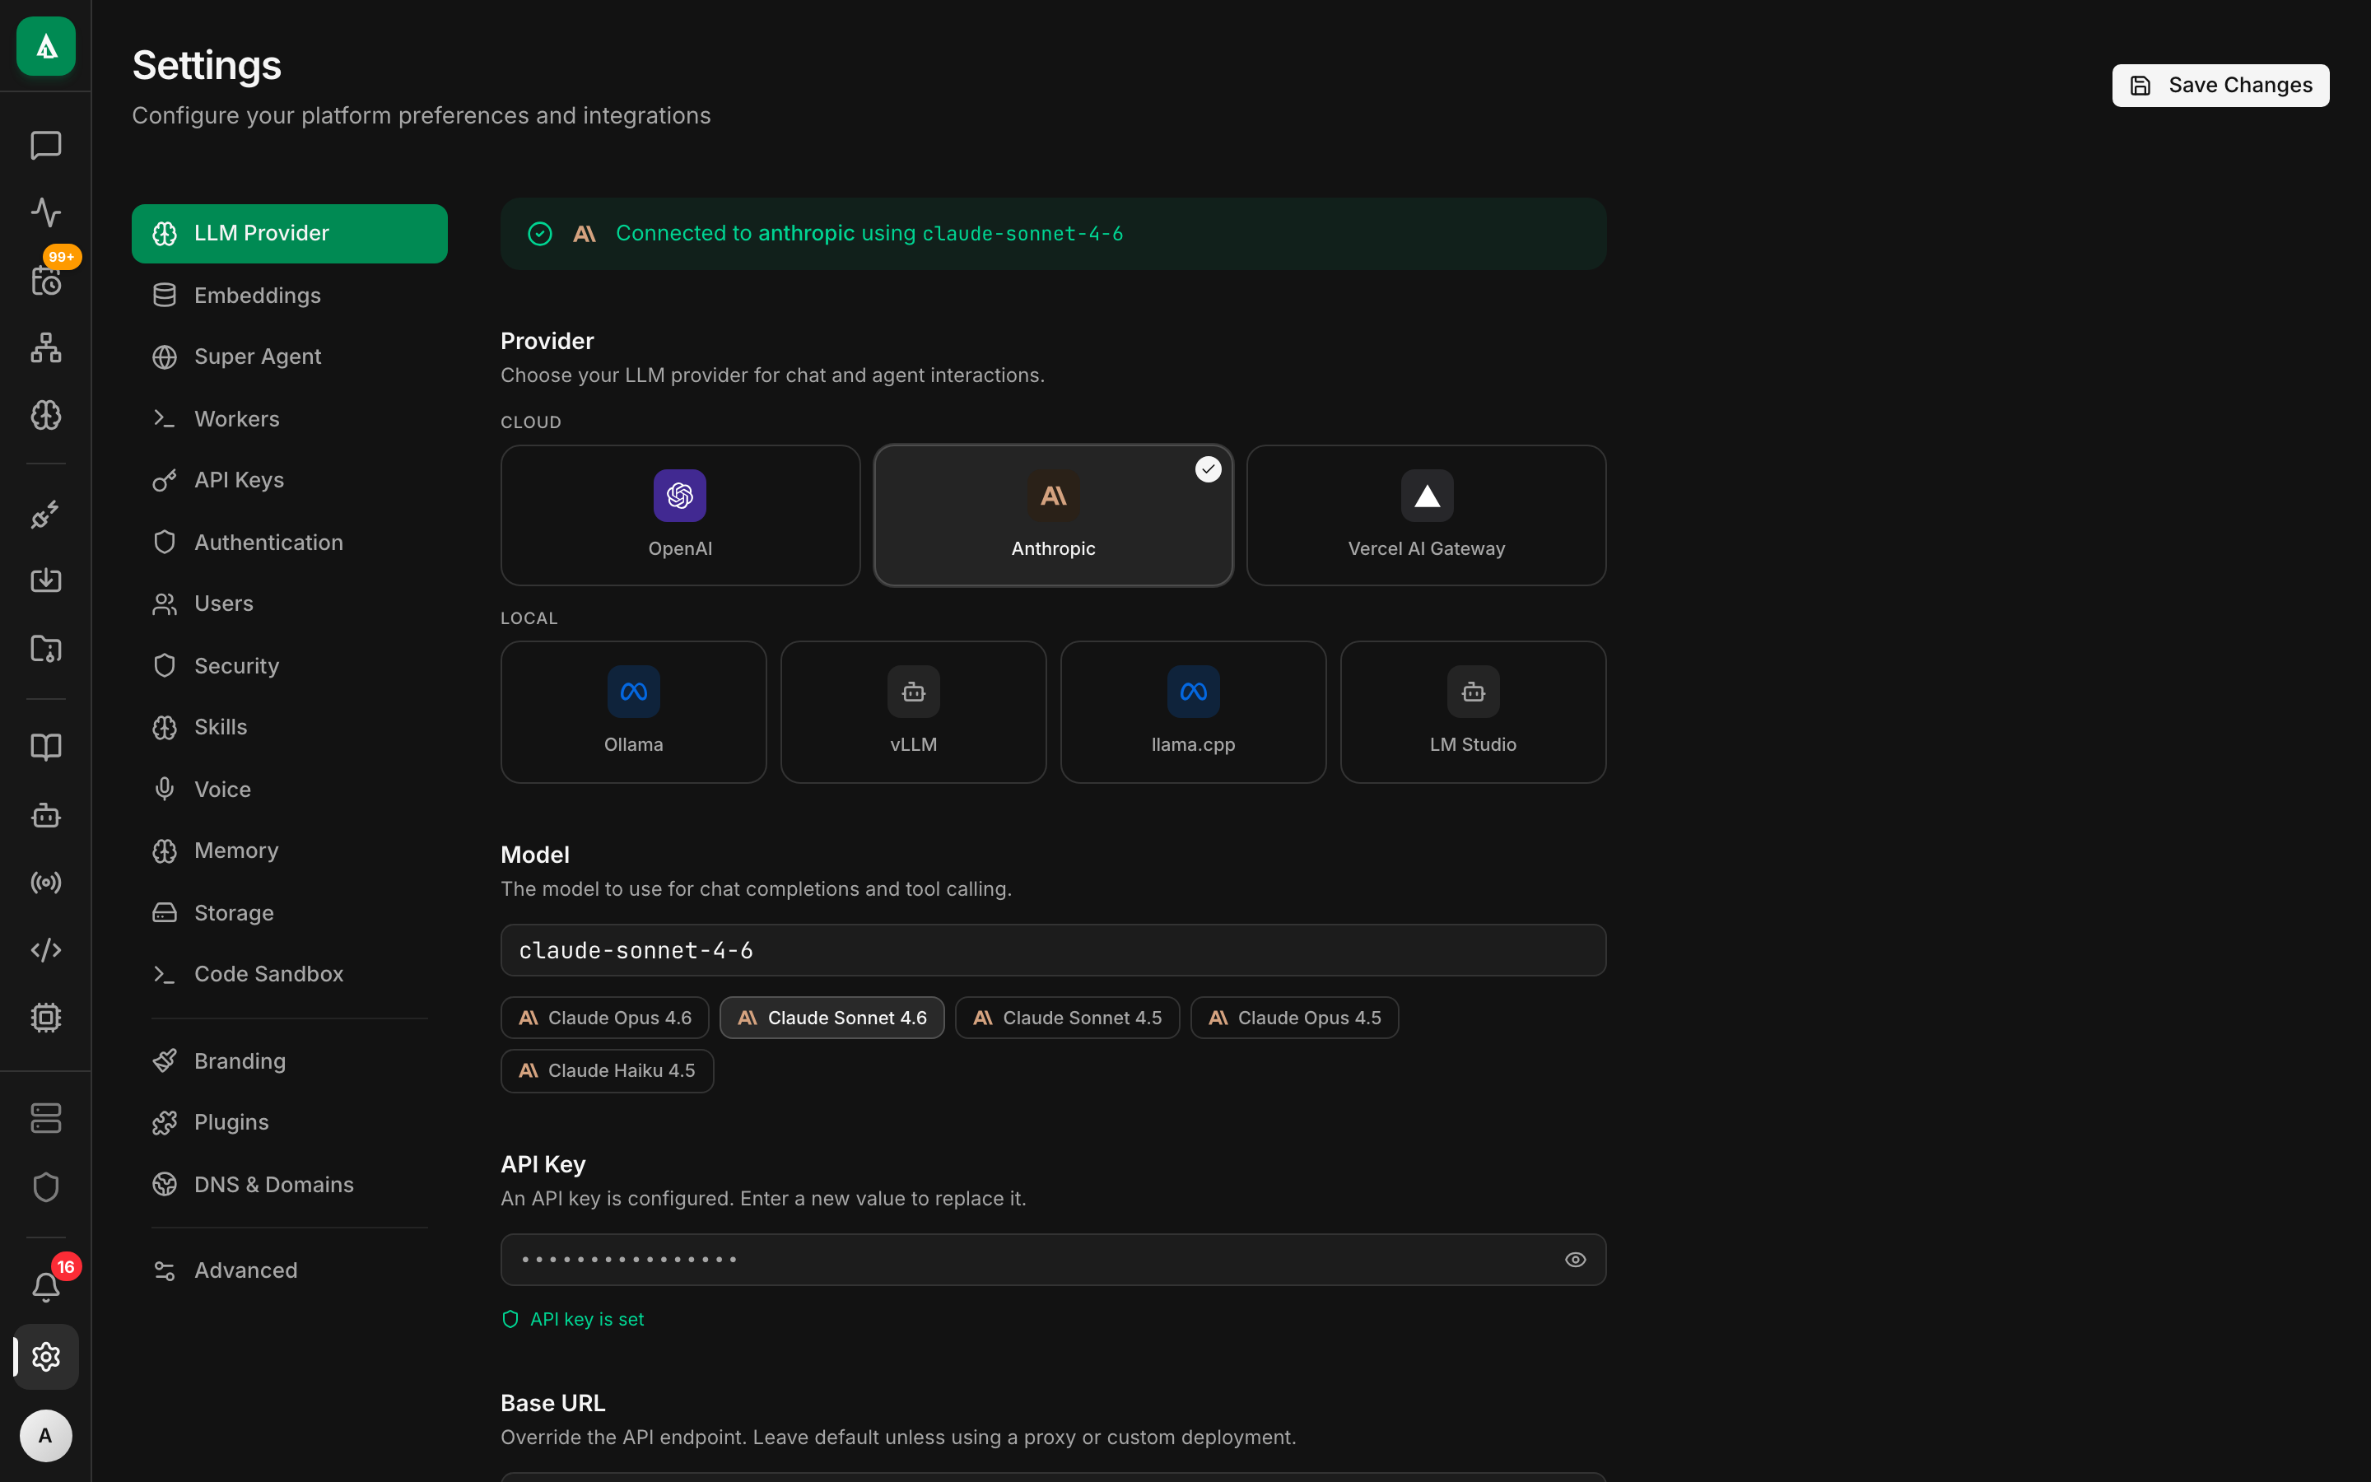Screen dimensions: 2371x1482
Task: Select the OpenAI provider card
Action: (x=679, y=515)
